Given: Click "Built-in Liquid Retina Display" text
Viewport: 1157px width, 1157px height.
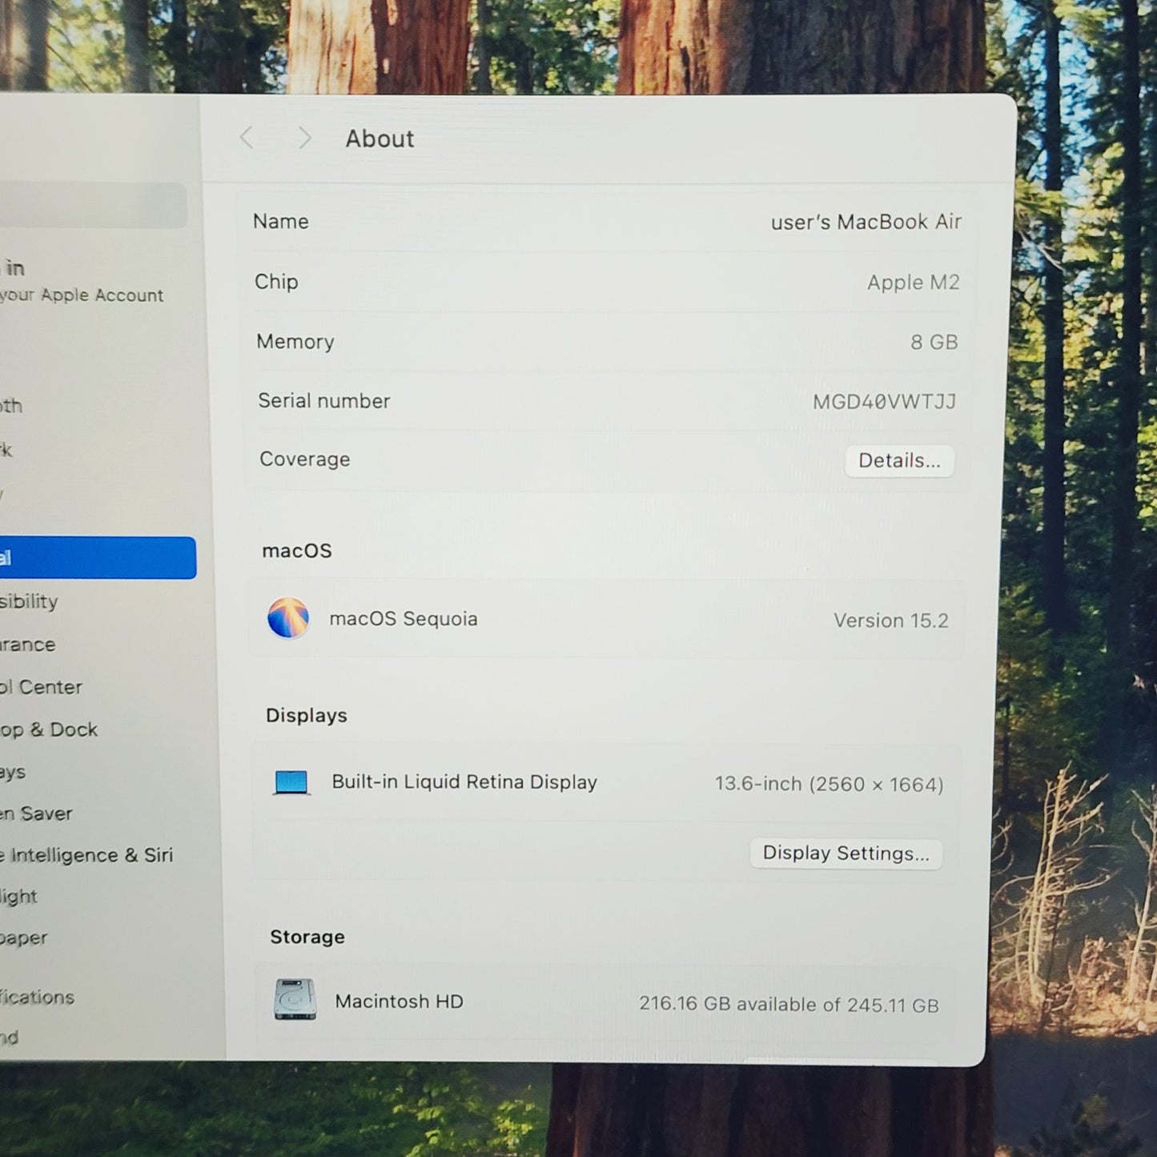Looking at the screenshot, I should click(464, 782).
